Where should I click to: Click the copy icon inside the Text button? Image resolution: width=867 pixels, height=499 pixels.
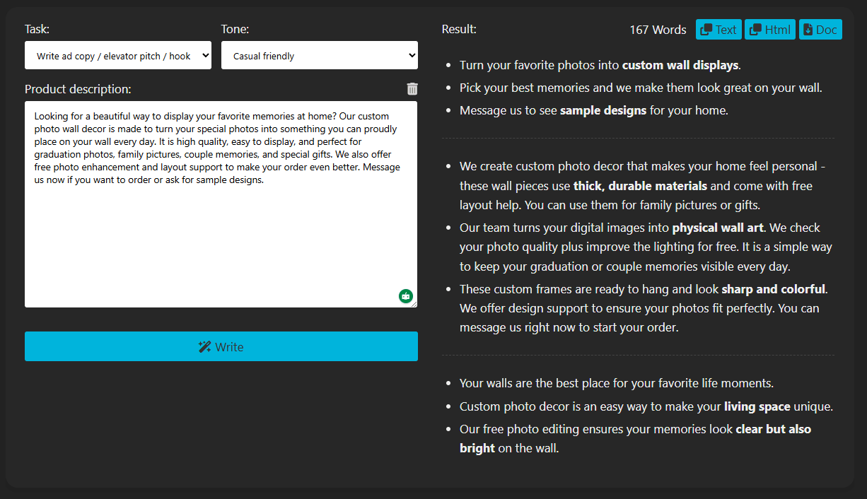click(x=707, y=29)
